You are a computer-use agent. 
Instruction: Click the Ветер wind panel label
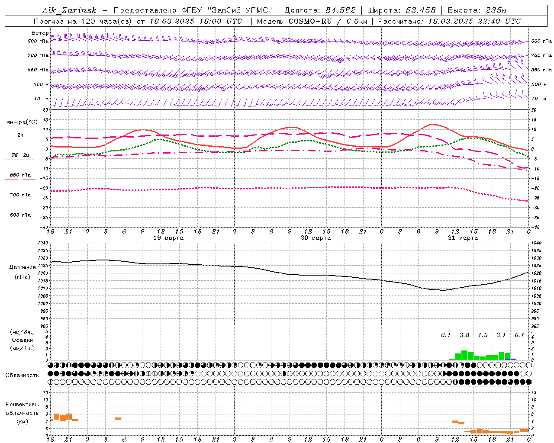[x=40, y=33]
